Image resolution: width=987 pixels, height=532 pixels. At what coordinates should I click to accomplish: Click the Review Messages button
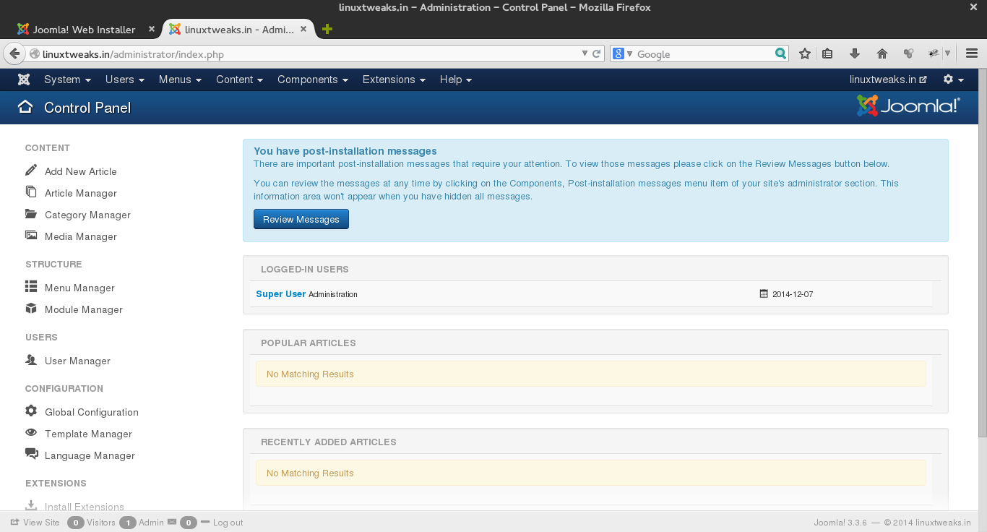tap(301, 218)
